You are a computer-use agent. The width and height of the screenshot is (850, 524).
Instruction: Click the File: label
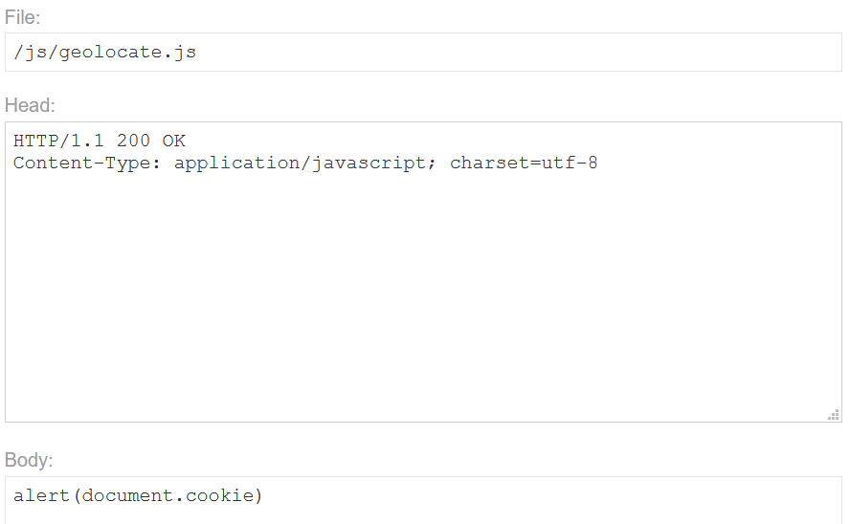coord(22,17)
